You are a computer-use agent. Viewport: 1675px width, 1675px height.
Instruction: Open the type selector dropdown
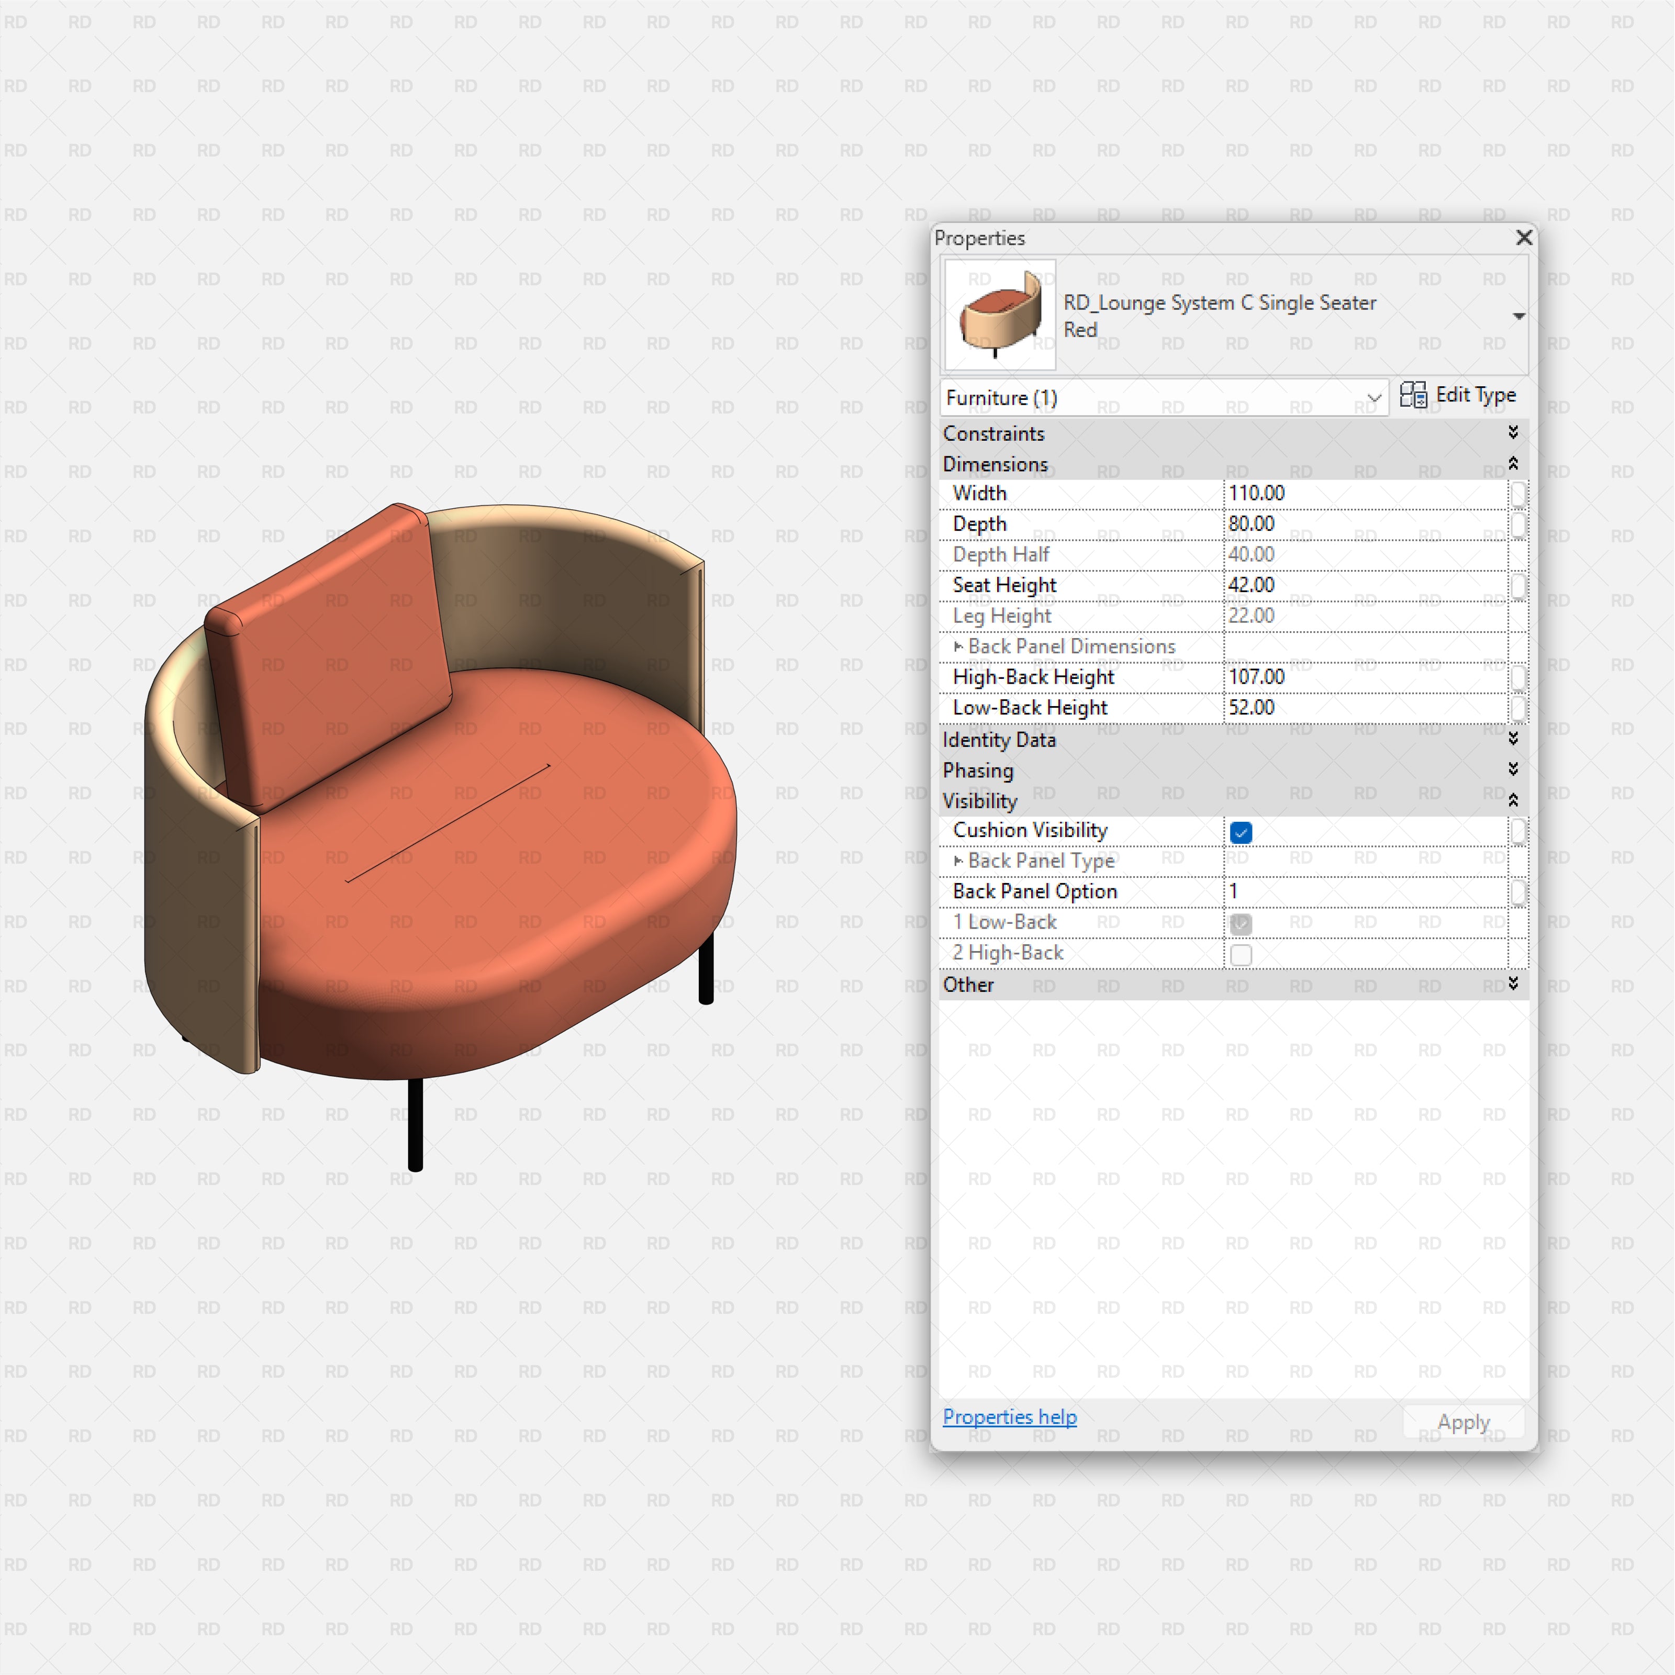(1519, 316)
